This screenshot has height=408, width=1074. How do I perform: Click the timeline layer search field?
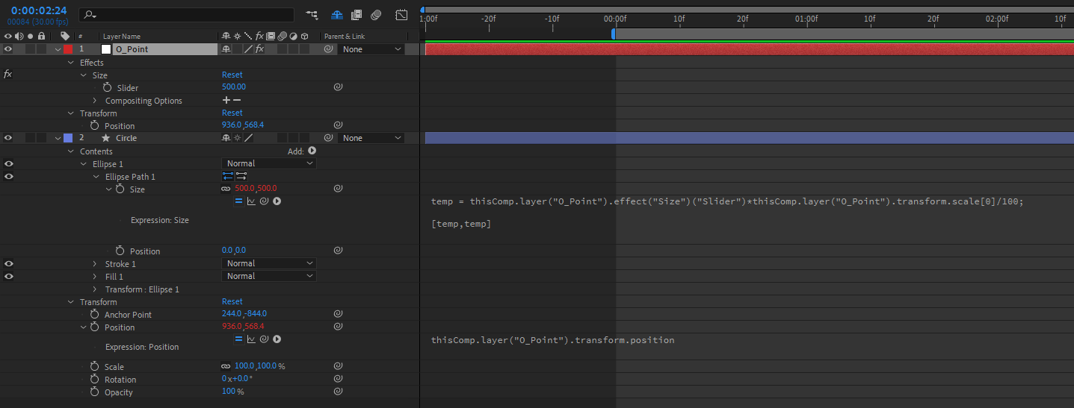tap(187, 15)
